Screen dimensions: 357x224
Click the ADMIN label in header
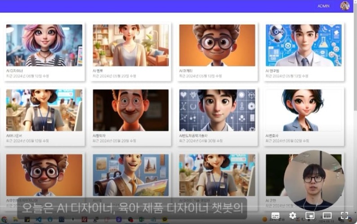[x=323, y=6]
